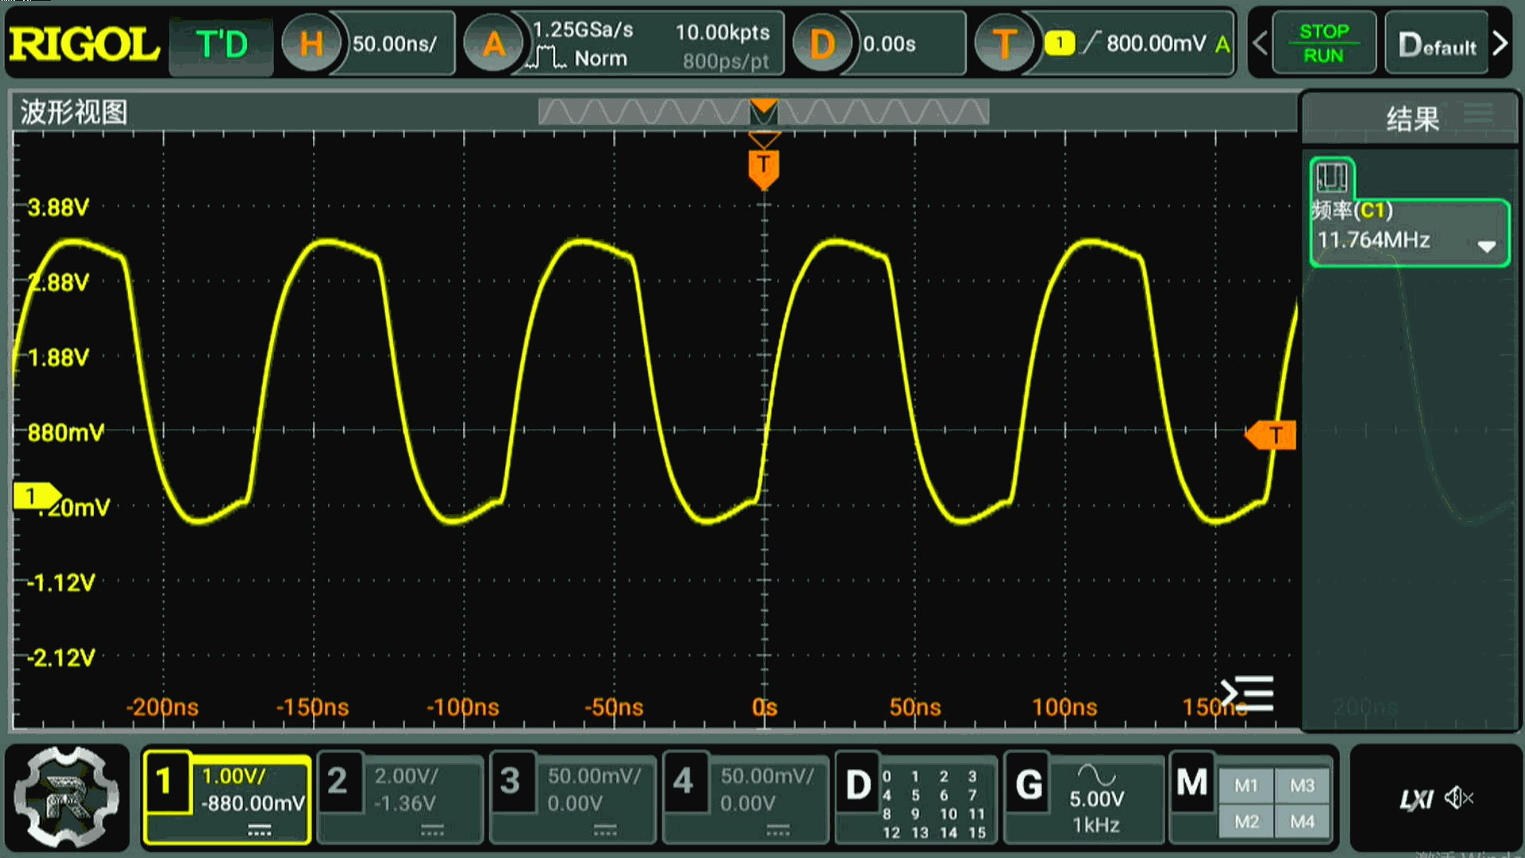Expand the 频率(C1) measurement dropdown arrow
Image resolution: width=1525 pixels, height=858 pixels.
tap(1487, 246)
